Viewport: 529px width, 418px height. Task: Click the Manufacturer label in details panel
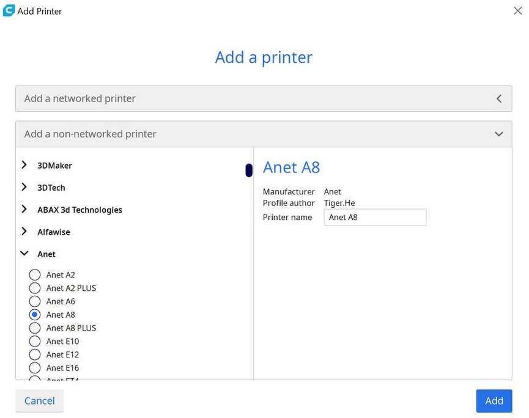(289, 192)
